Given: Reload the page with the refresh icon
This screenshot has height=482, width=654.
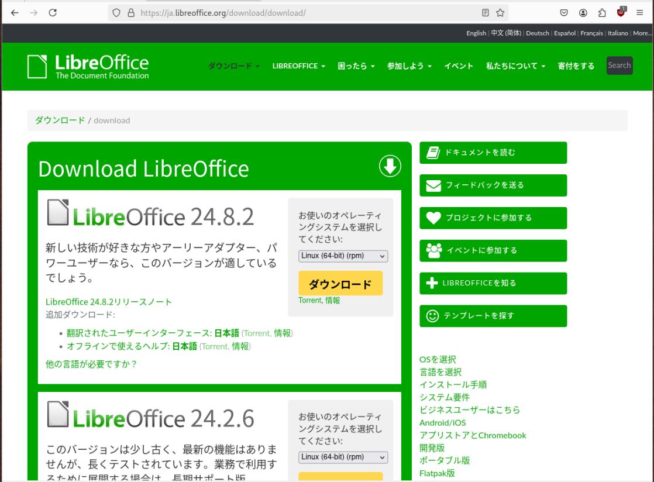Looking at the screenshot, I should 53,13.
